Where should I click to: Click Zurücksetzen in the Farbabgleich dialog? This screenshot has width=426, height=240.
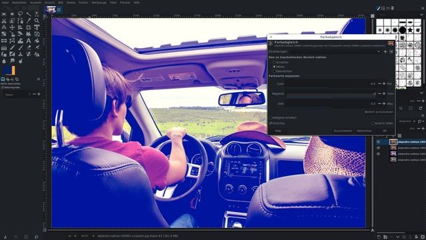coord(343,131)
